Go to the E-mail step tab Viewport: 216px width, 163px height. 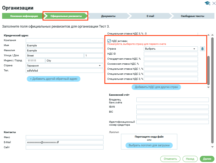150,16
